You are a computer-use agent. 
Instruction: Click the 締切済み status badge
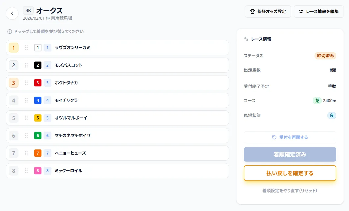pos(325,56)
